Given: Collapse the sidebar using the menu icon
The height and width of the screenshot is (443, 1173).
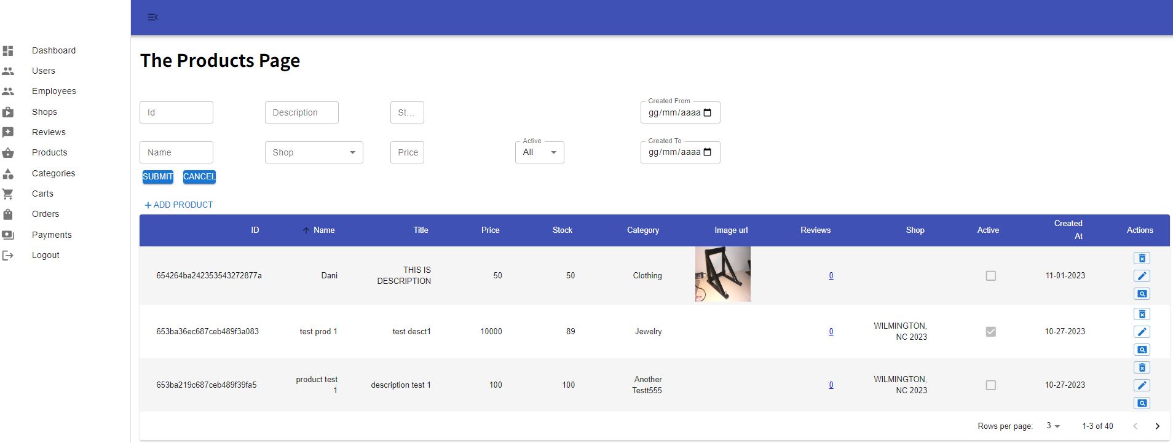Looking at the screenshot, I should [x=153, y=17].
